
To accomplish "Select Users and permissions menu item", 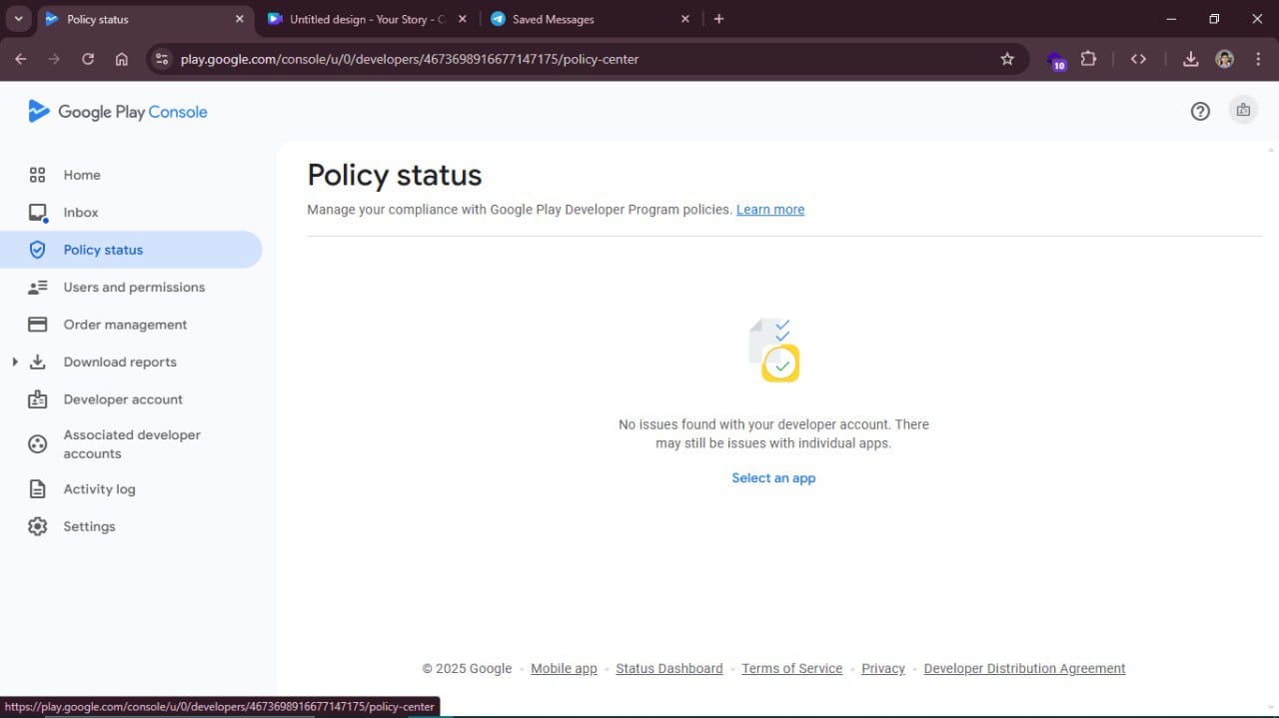I will tap(134, 288).
